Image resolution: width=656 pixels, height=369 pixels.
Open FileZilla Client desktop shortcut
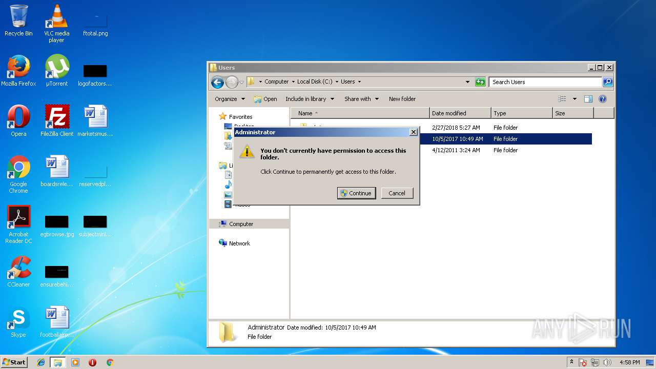pyautogui.click(x=57, y=121)
